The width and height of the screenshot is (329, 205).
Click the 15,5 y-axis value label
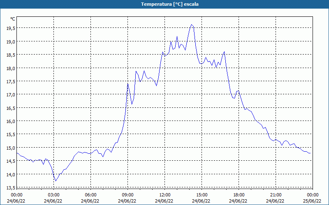[11, 135]
